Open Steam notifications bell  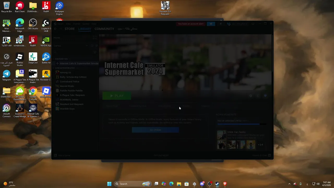click(x=220, y=24)
